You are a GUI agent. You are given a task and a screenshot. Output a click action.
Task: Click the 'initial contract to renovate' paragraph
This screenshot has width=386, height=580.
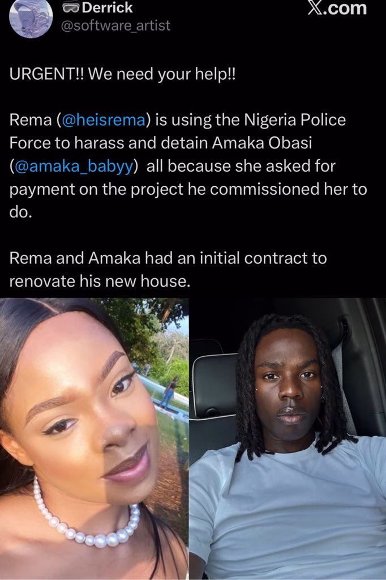168,270
